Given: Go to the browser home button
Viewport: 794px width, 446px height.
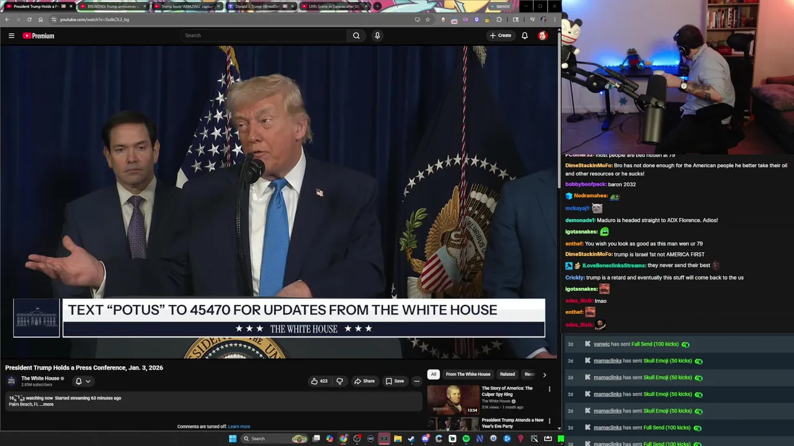Looking at the screenshot, I should (x=40, y=19).
